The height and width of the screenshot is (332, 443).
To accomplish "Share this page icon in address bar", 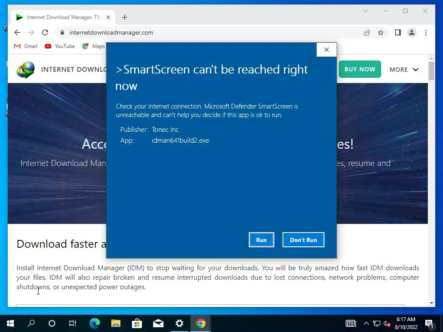I will [x=367, y=32].
